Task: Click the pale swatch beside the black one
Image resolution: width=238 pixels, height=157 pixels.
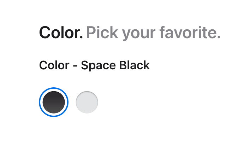Action: (87, 102)
